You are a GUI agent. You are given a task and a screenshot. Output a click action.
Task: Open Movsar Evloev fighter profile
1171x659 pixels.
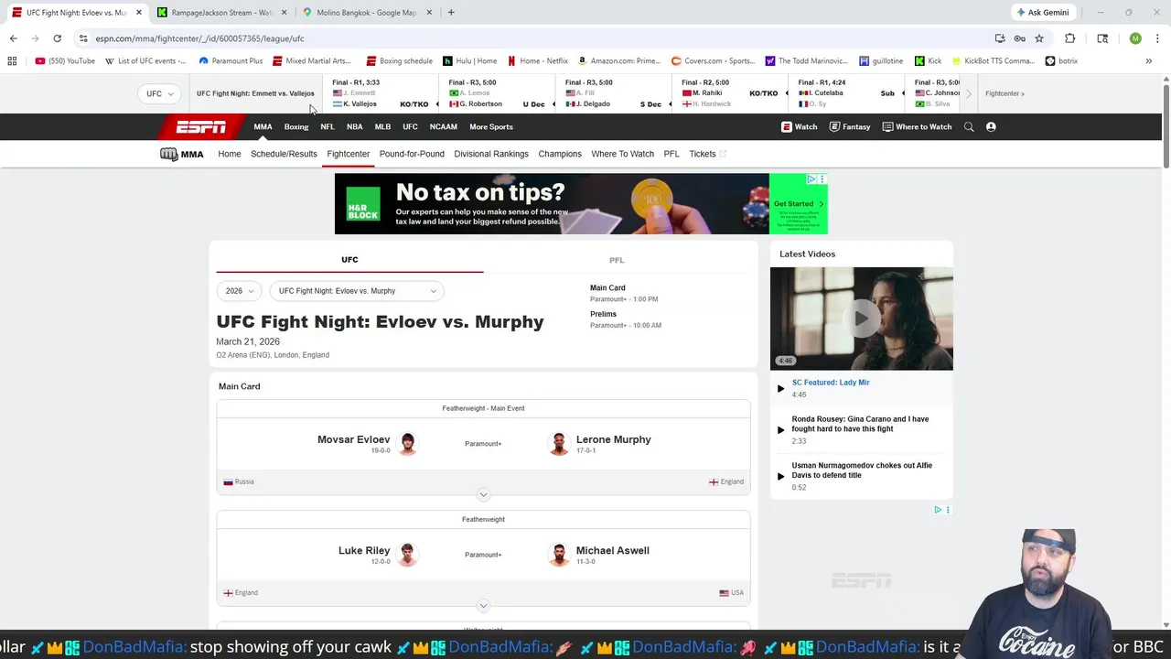pos(354,439)
